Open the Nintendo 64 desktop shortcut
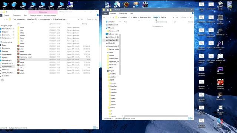 pos(220,32)
